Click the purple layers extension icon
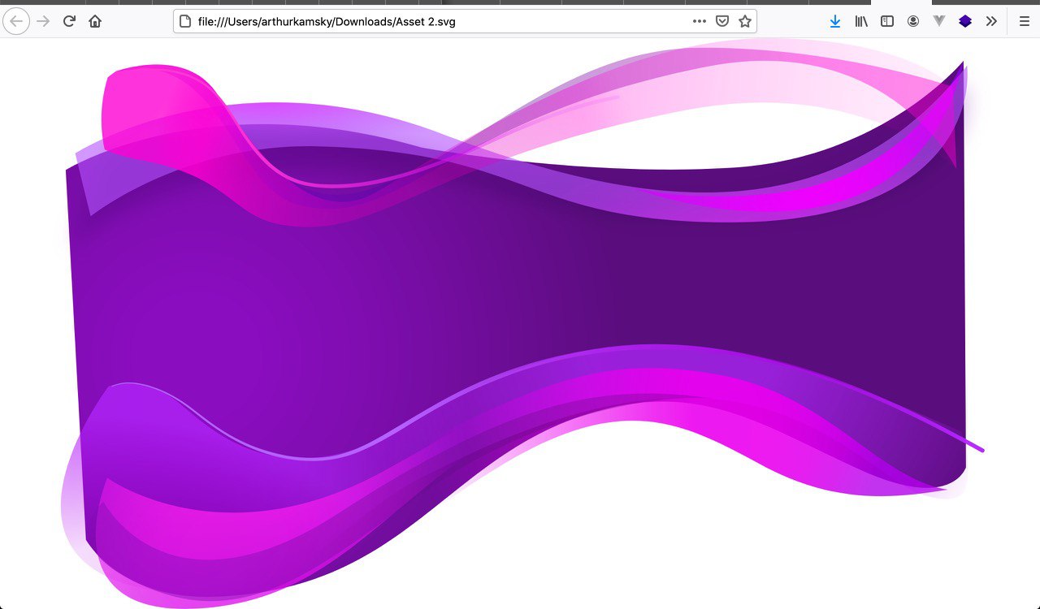The width and height of the screenshot is (1040, 609). coord(965,21)
